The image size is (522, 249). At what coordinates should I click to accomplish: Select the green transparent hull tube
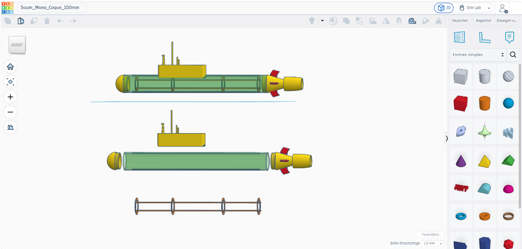pos(196,162)
